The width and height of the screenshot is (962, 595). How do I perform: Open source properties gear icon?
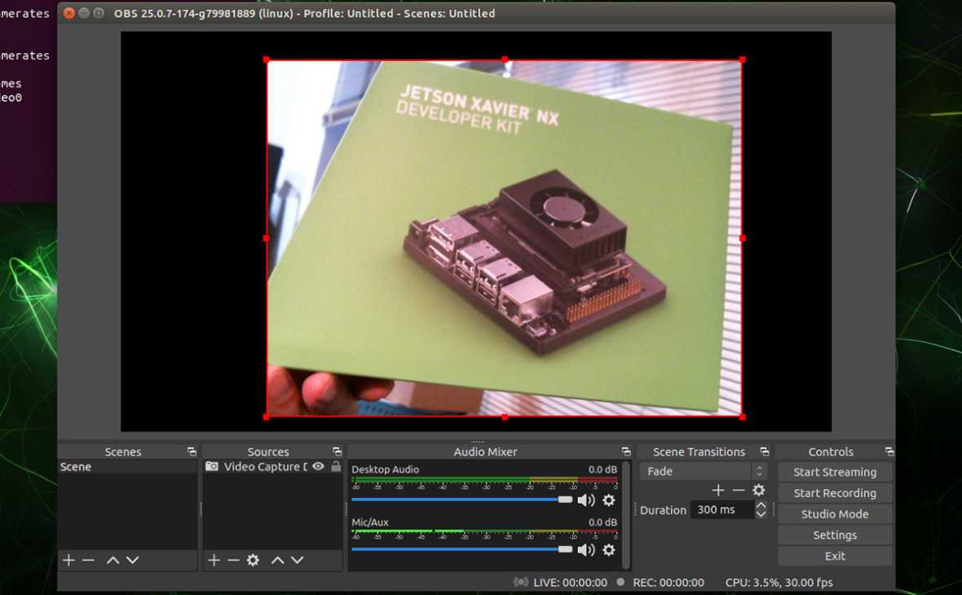tap(253, 560)
